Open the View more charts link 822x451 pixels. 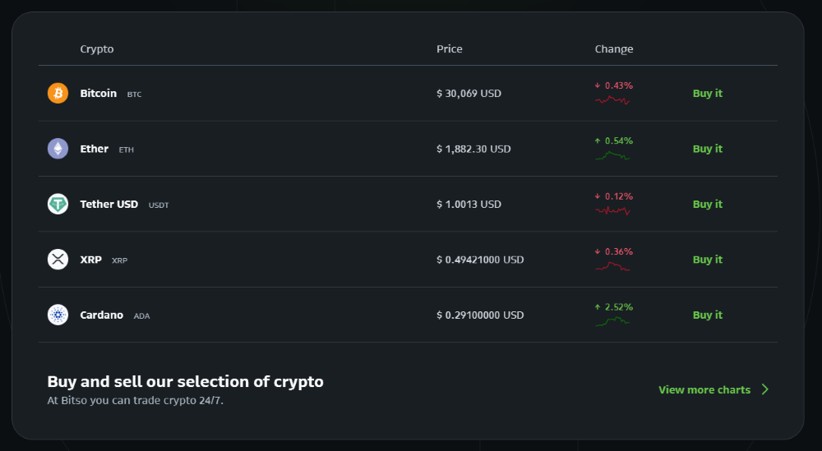(x=704, y=389)
